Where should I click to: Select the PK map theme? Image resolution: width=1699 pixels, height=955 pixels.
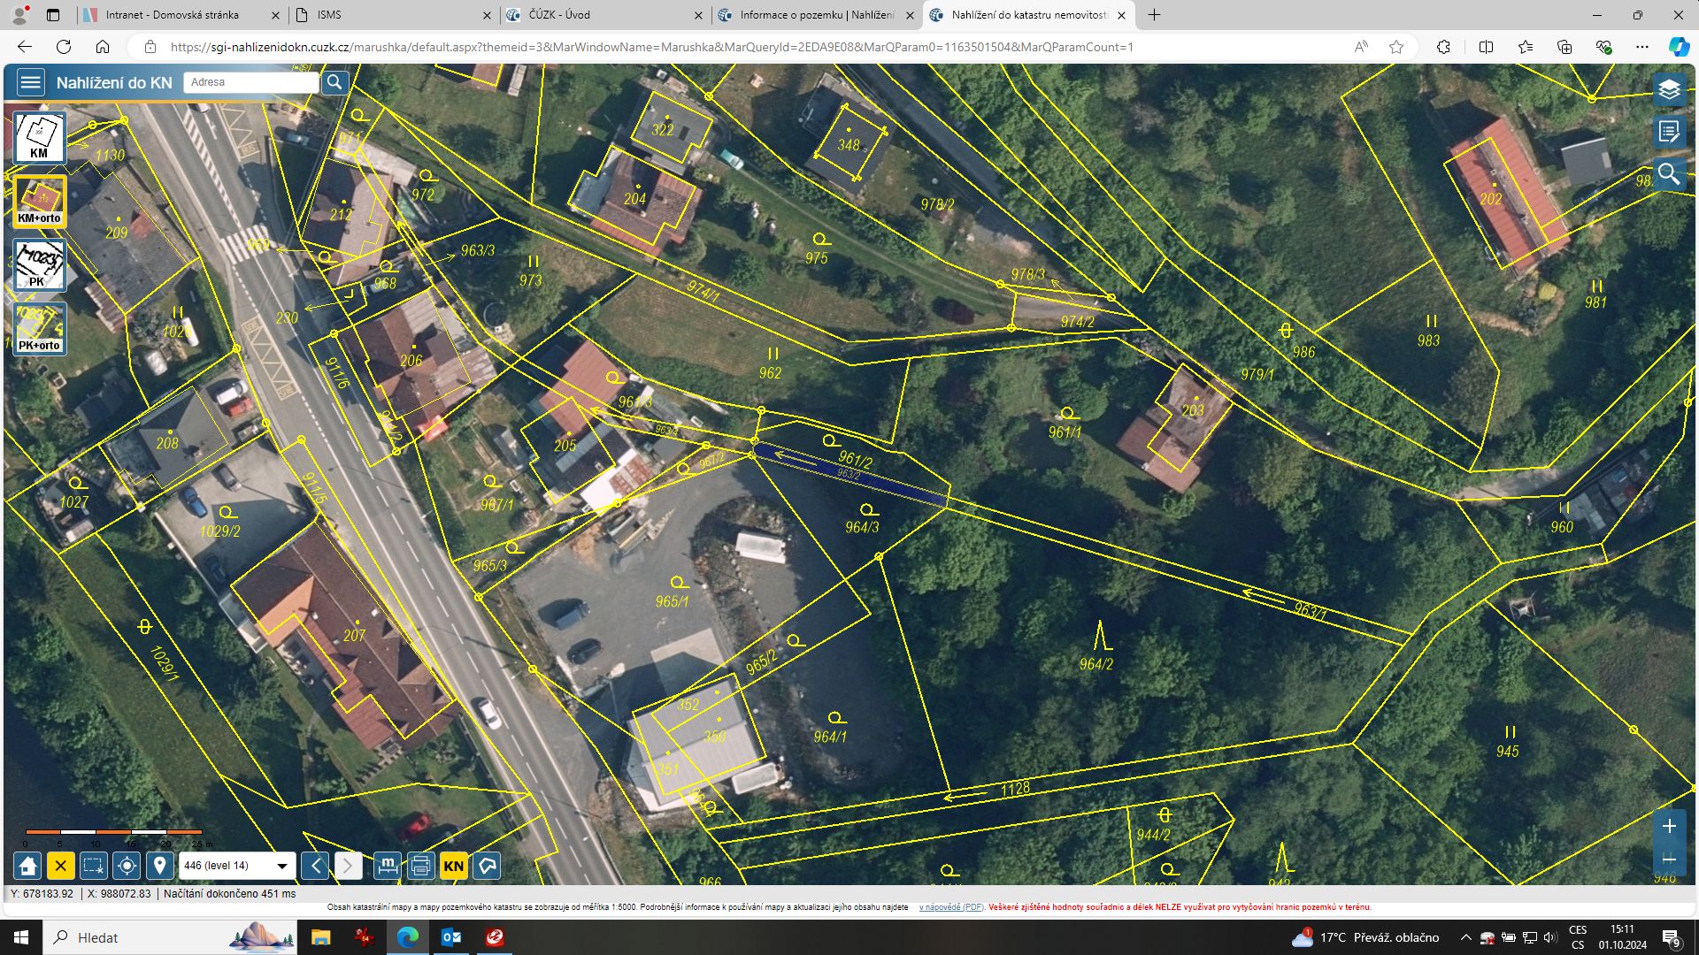pos(39,265)
